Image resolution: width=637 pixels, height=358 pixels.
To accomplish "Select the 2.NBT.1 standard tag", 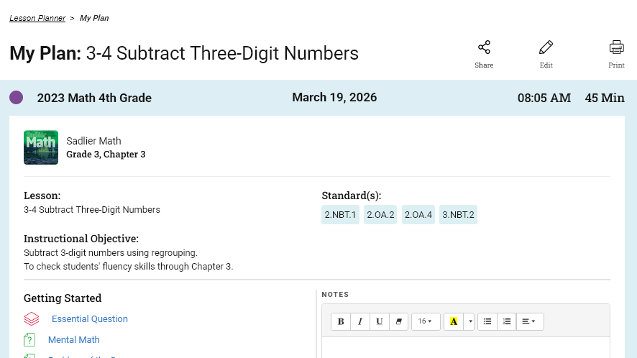I will tap(340, 214).
